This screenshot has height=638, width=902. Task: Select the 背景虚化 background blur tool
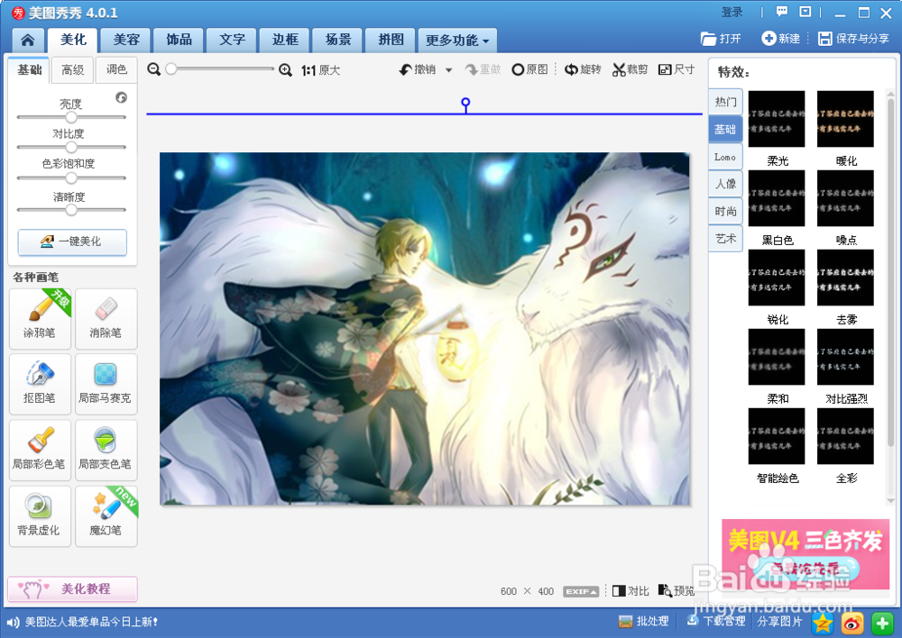click(40, 516)
